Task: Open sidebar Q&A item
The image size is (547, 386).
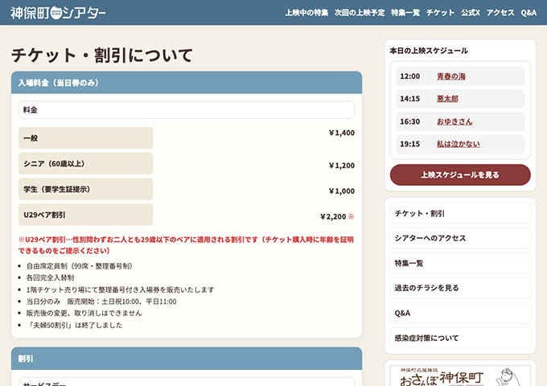Action: 460,313
